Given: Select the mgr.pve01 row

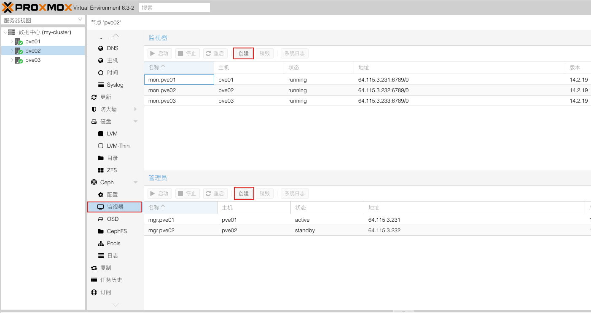Looking at the screenshot, I should tap(368, 220).
